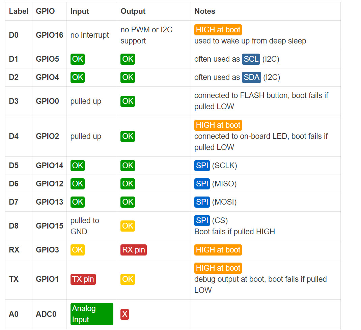Click the GPIO column header
This screenshot has width=361, height=330.
(45, 11)
